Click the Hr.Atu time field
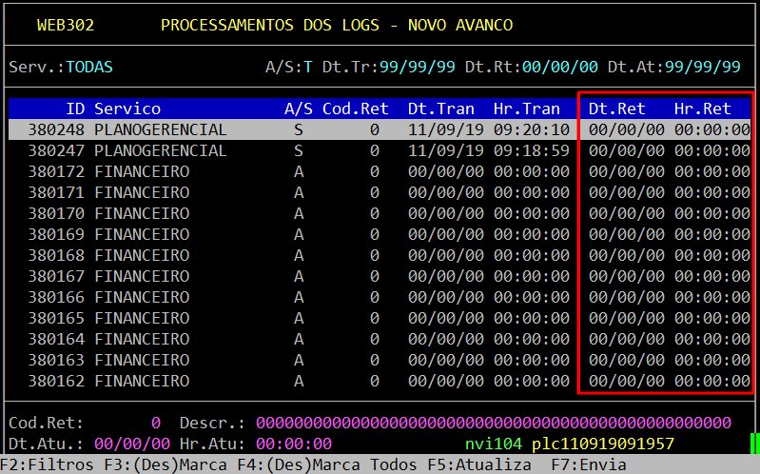This screenshot has width=760, height=474. point(293,443)
